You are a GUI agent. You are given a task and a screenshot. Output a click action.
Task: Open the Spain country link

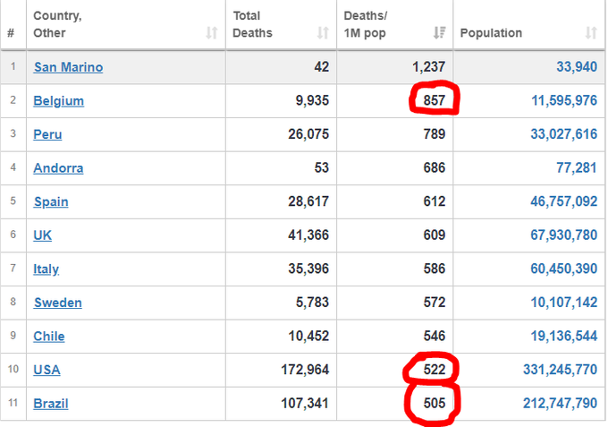pos(51,201)
